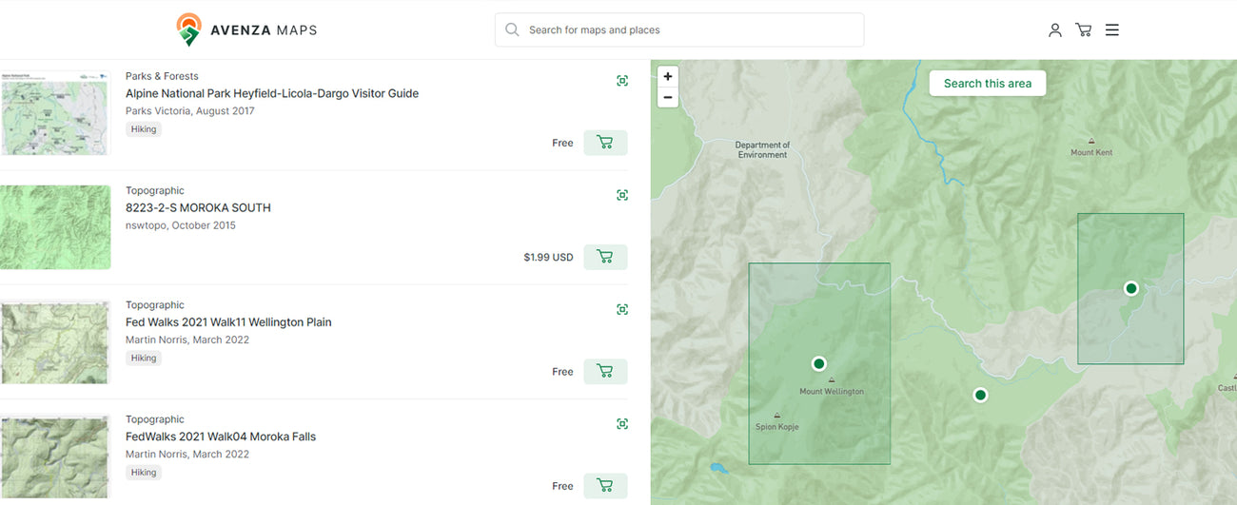
Task: Locate Alpine National Park map extent on map
Action: tap(622, 81)
